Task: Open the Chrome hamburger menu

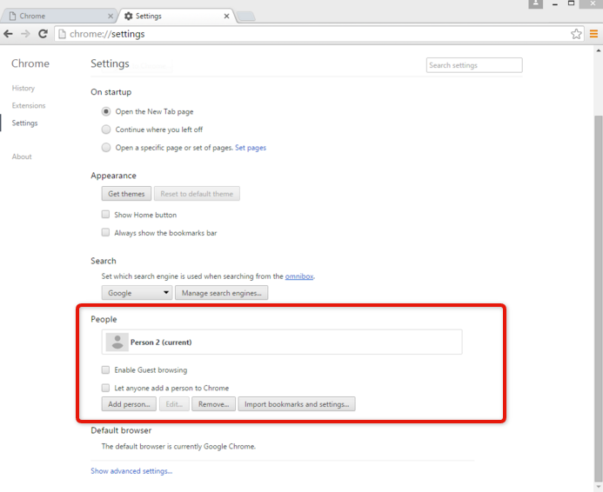Action: [x=593, y=34]
